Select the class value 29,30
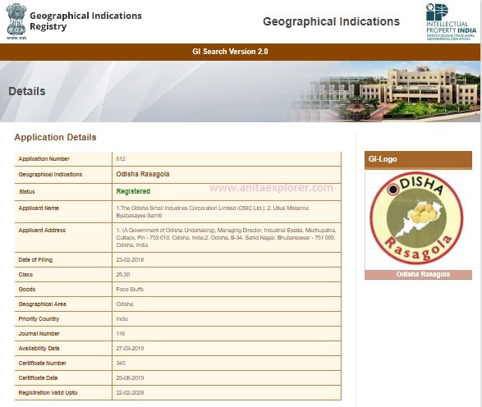Viewport: 482px width, 407px height. click(123, 274)
